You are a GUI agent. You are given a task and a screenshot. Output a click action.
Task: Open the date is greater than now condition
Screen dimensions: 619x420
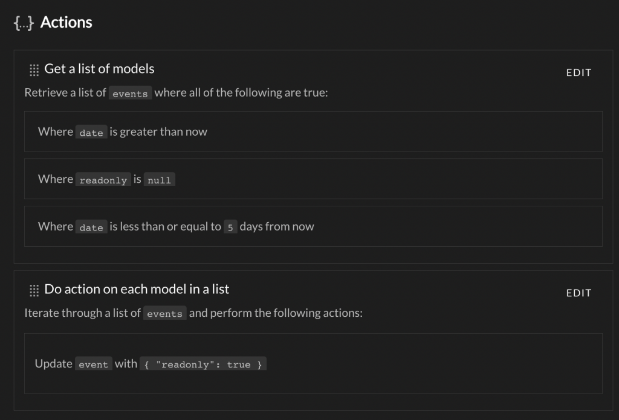[x=314, y=132]
